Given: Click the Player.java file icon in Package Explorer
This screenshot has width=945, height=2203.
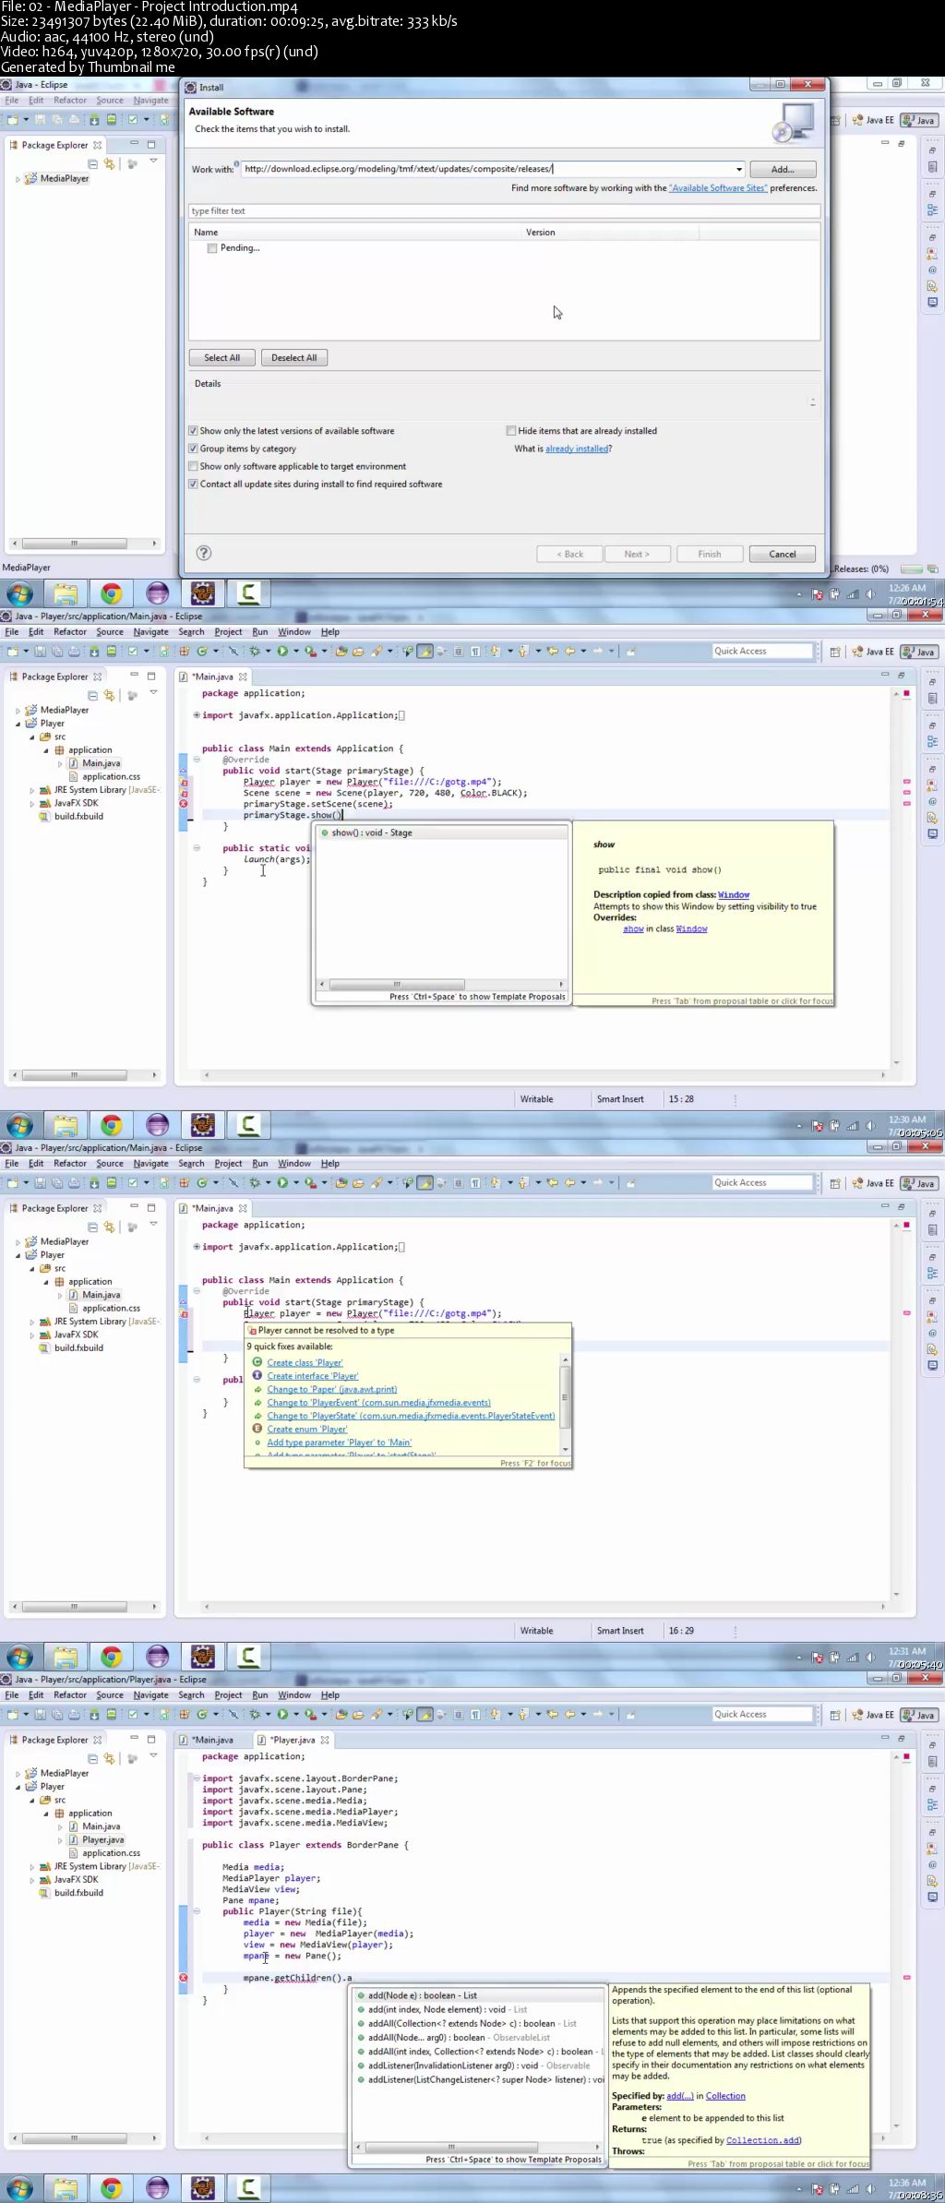Looking at the screenshot, I should (x=74, y=1839).
